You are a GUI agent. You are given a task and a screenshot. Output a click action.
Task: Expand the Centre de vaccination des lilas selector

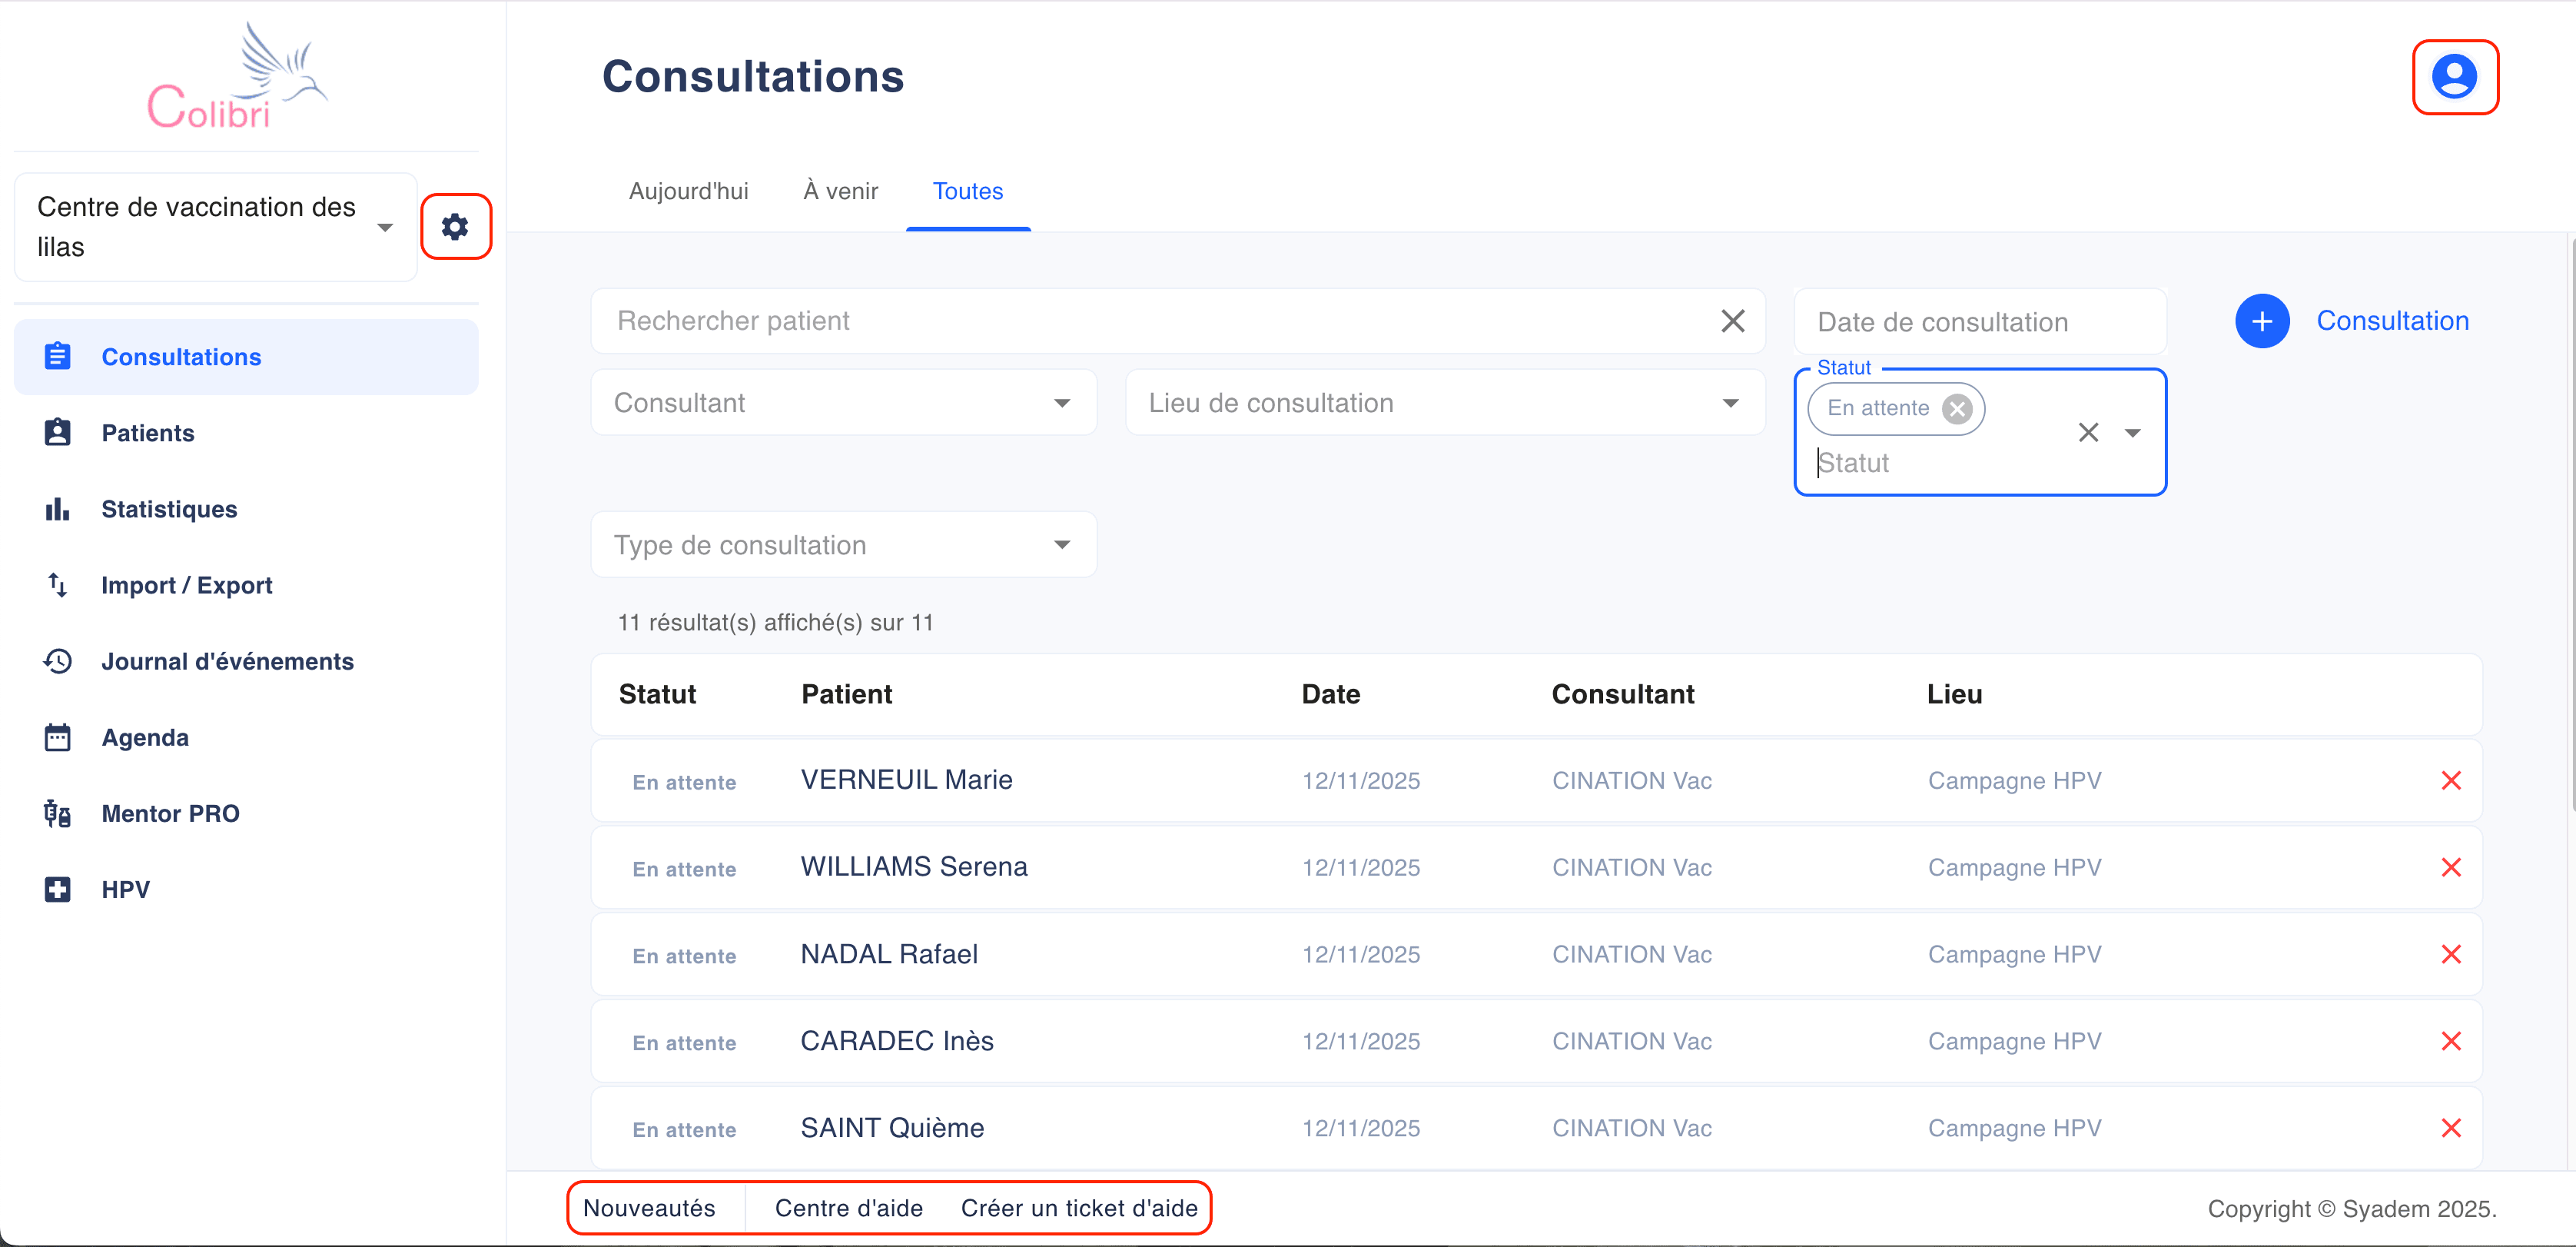215,227
